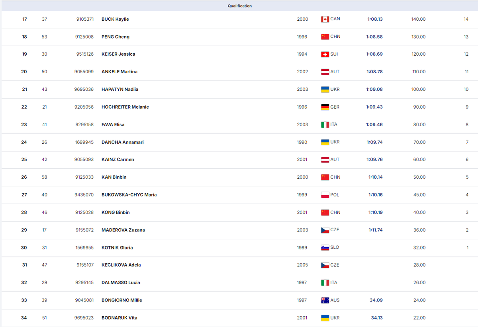This screenshot has height=327, width=478.
Task: Click the Australian flag icon beside AUS
Action: [325, 300]
